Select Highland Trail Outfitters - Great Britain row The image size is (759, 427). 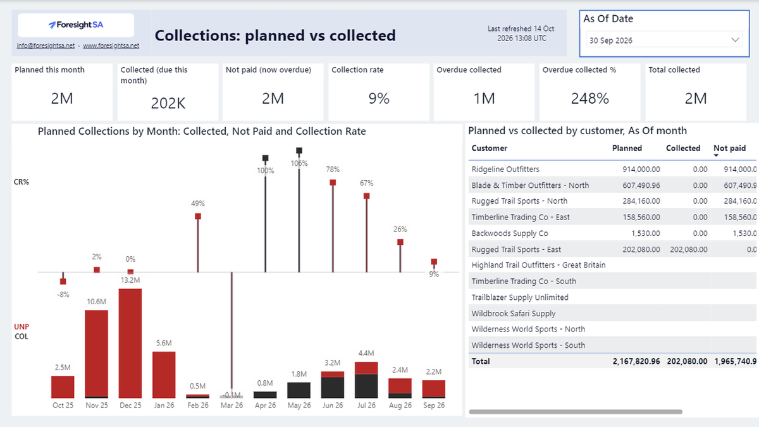click(x=612, y=265)
